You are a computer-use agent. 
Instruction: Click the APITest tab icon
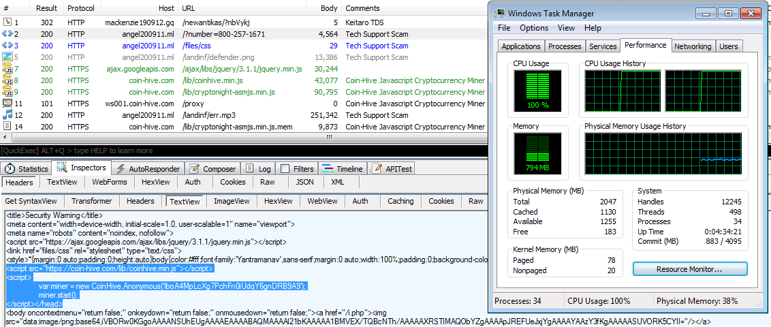click(377, 169)
